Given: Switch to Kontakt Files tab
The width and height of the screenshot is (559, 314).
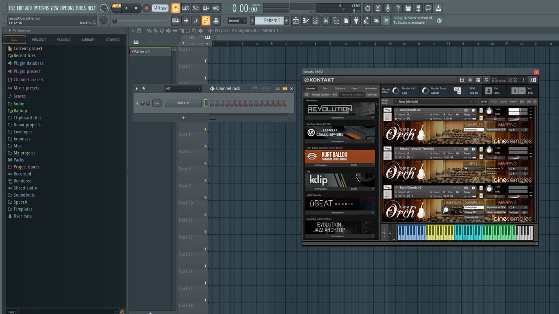Looking at the screenshot, I should [x=325, y=88].
